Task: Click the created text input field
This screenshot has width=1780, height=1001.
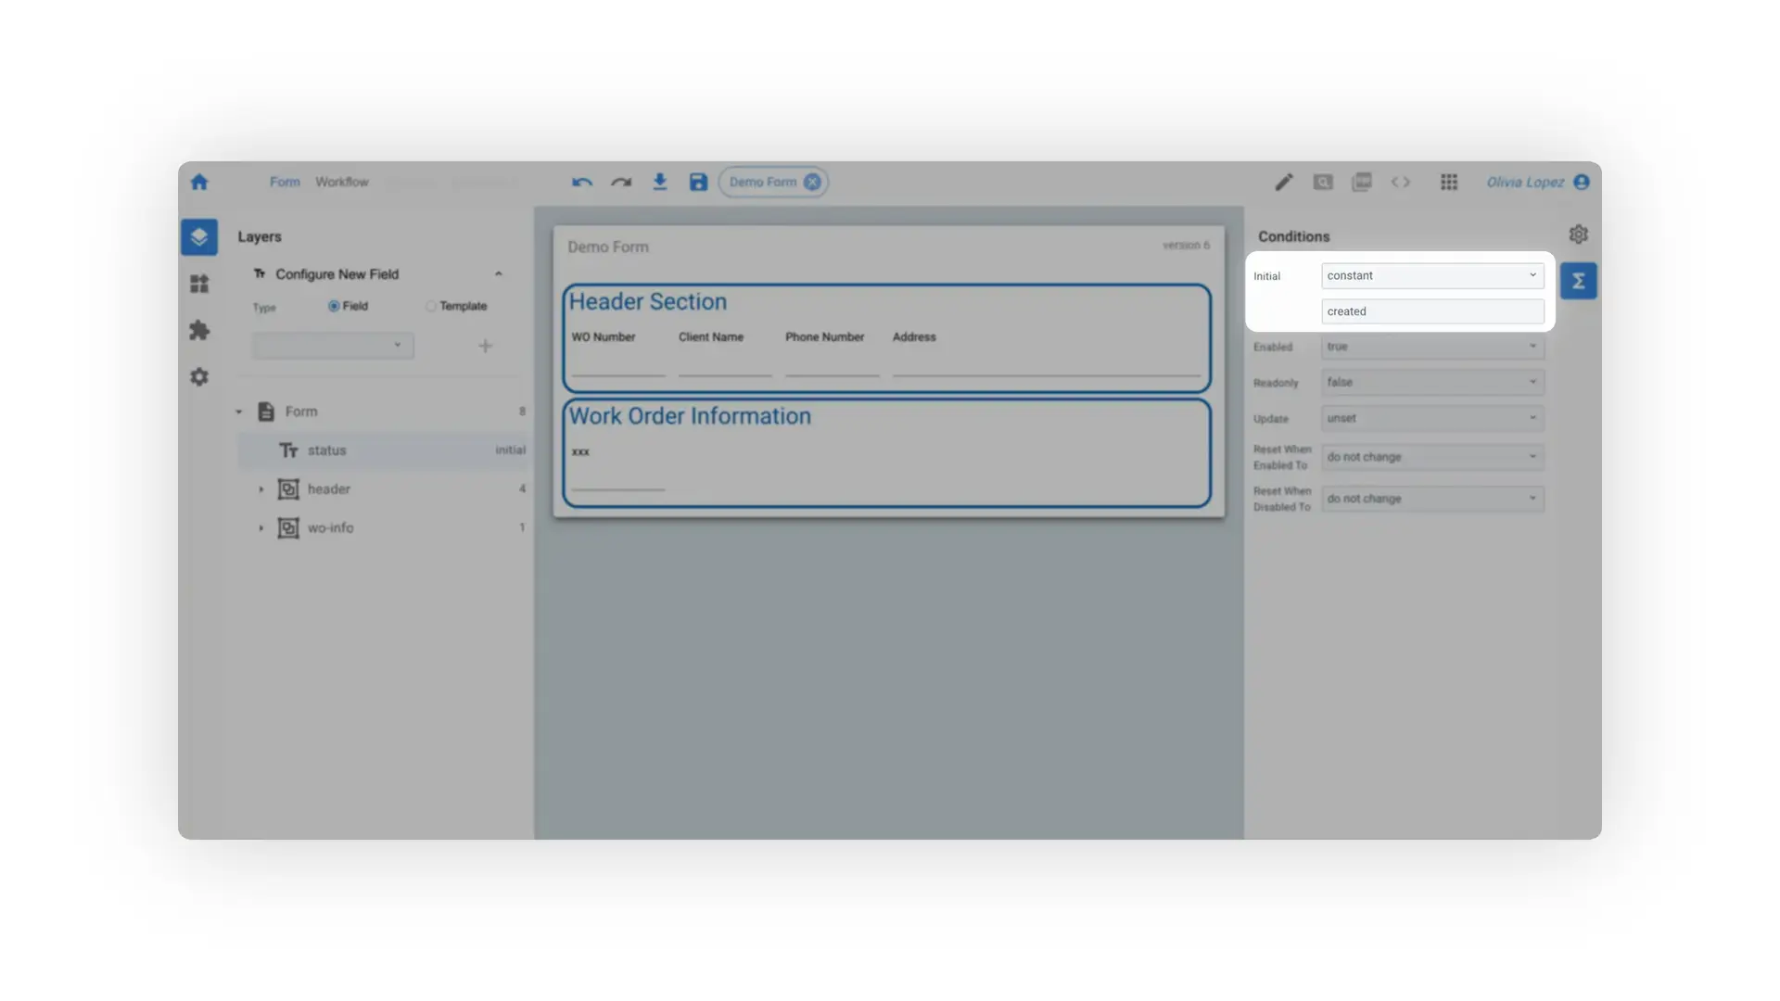Action: tap(1431, 311)
